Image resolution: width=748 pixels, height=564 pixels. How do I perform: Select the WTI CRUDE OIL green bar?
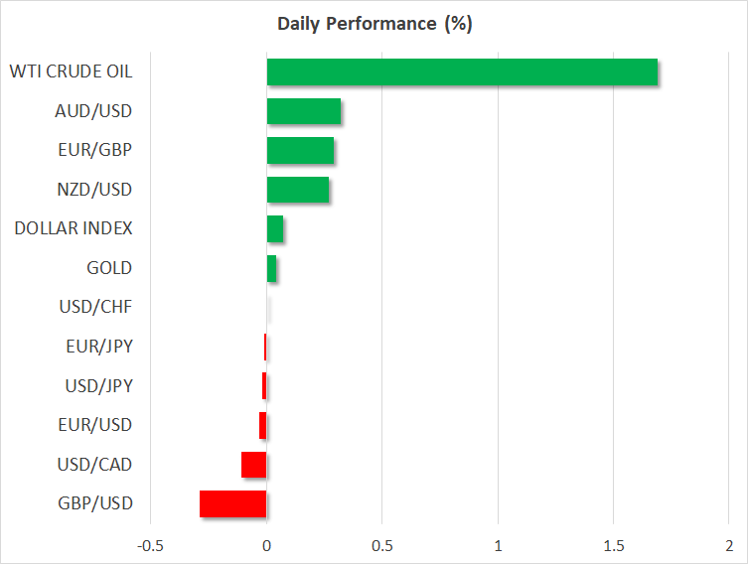(x=462, y=72)
